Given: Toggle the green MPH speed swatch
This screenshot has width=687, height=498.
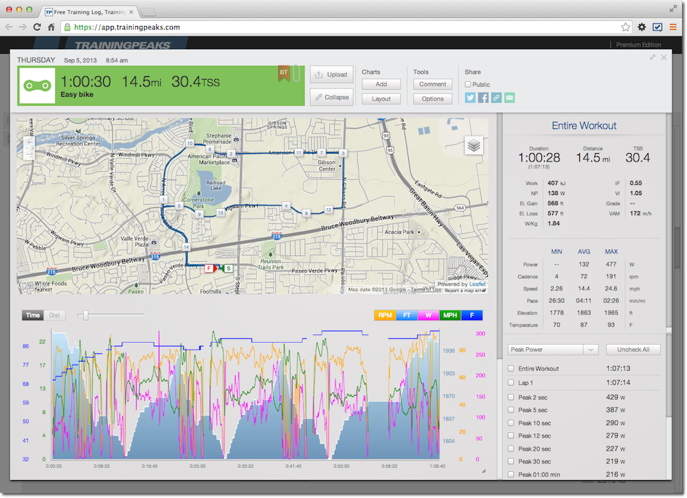Looking at the screenshot, I should tap(450, 315).
